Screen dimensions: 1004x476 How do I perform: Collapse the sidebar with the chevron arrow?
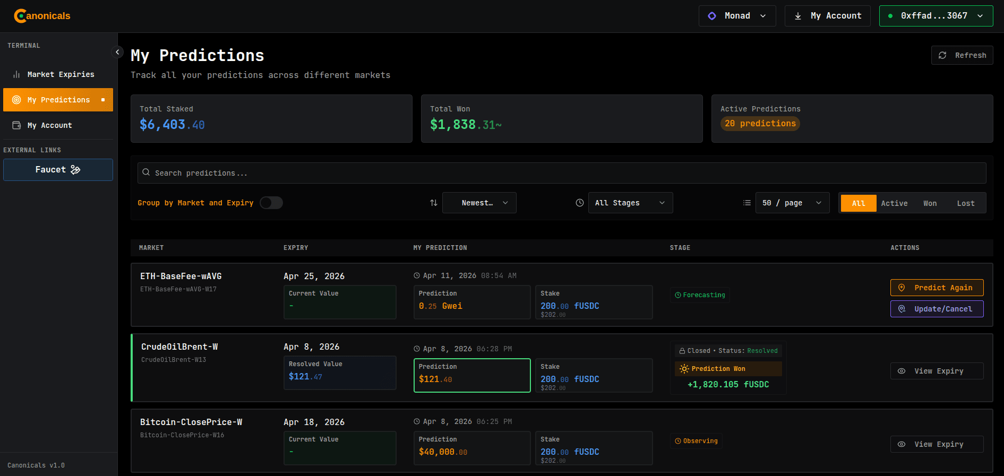[117, 52]
